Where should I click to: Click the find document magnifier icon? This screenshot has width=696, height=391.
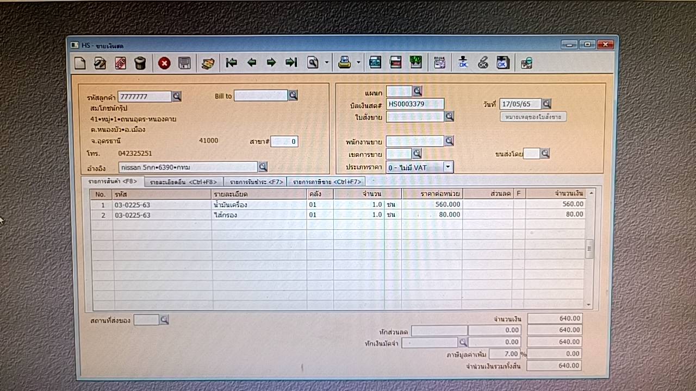(313, 63)
